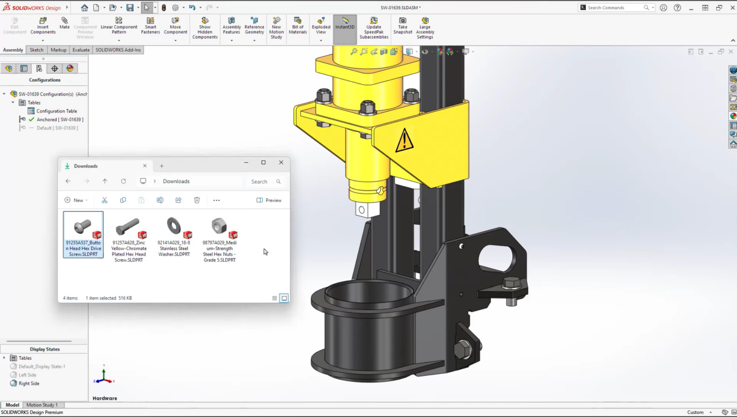Open the Motion Study 1 bottom tab
The width and height of the screenshot is (737, 417).
point(42,405)
